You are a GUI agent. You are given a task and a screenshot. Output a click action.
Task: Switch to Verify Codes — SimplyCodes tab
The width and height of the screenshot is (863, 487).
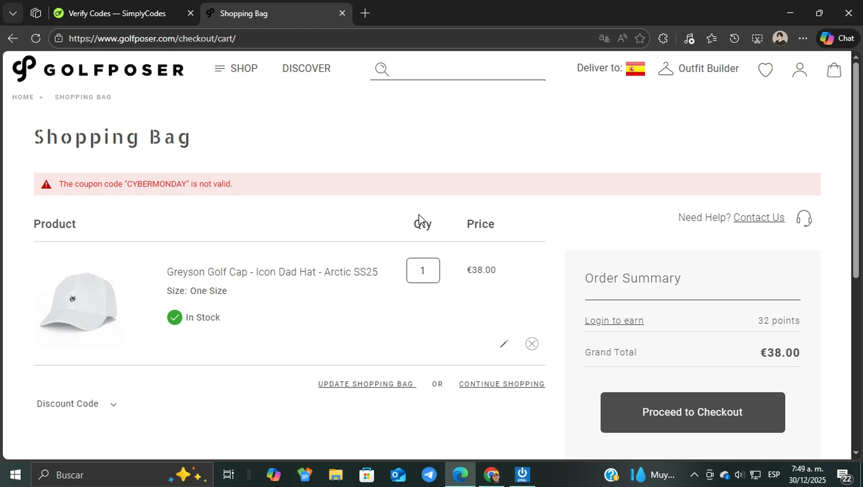[117, 13]
